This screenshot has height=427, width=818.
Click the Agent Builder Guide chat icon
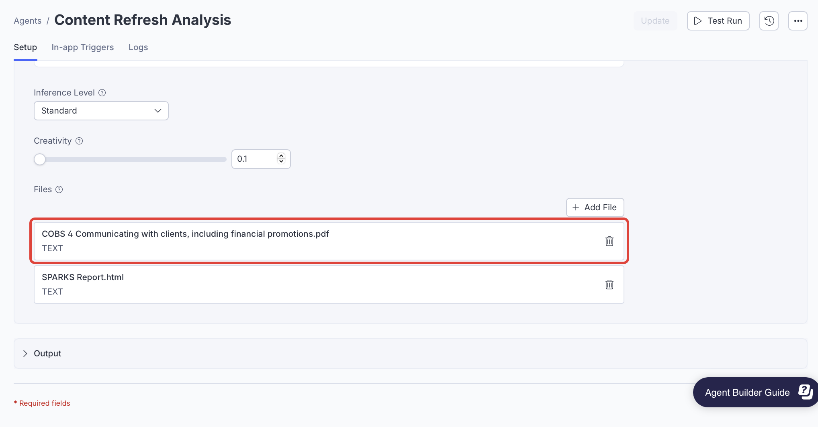coord(805,392)
